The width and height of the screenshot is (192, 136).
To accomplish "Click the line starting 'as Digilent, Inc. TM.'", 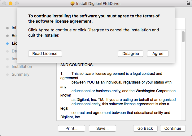I will tap(124, 100).
